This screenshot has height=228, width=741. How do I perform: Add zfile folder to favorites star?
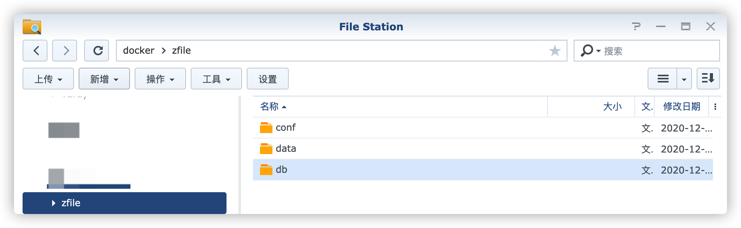click(555, 51)
